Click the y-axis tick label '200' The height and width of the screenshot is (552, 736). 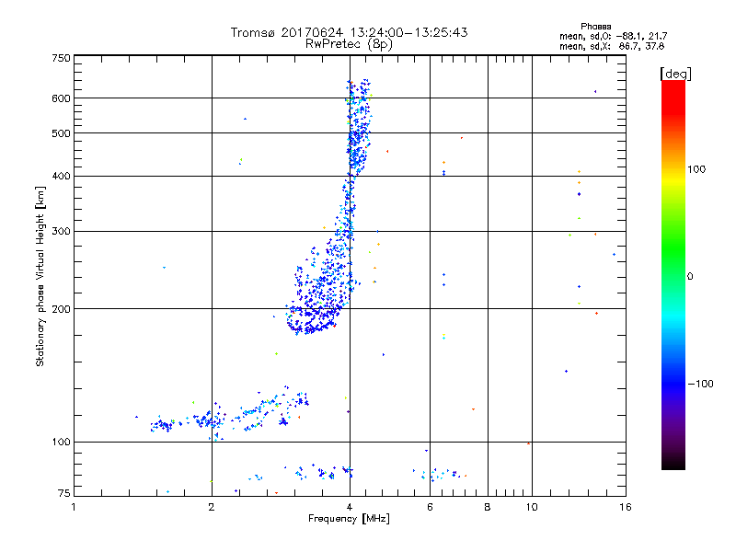(61, 309)
